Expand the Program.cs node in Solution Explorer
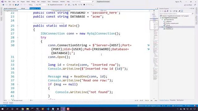This screenshot has width=198, height=111. (x=162, y=27)
